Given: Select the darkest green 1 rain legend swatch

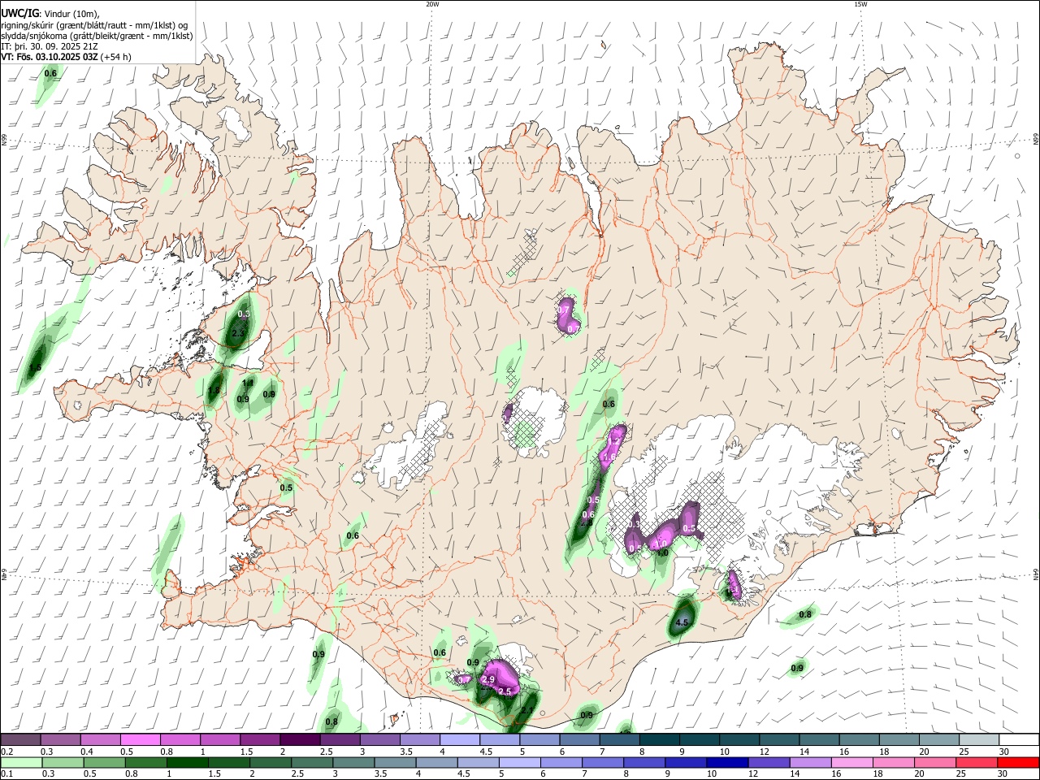Looking at the screenshot, I should [188, 763].
